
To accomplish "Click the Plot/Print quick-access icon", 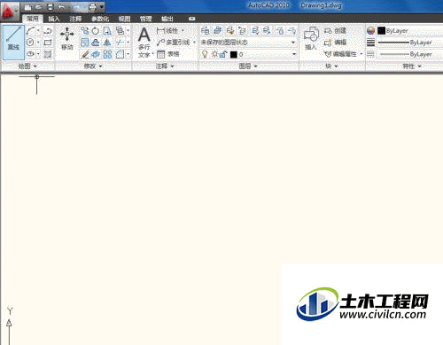I will (x=92, y=7).
